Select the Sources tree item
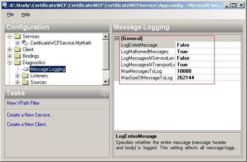Viewport: 247px width, 162px height. (38, 82)
